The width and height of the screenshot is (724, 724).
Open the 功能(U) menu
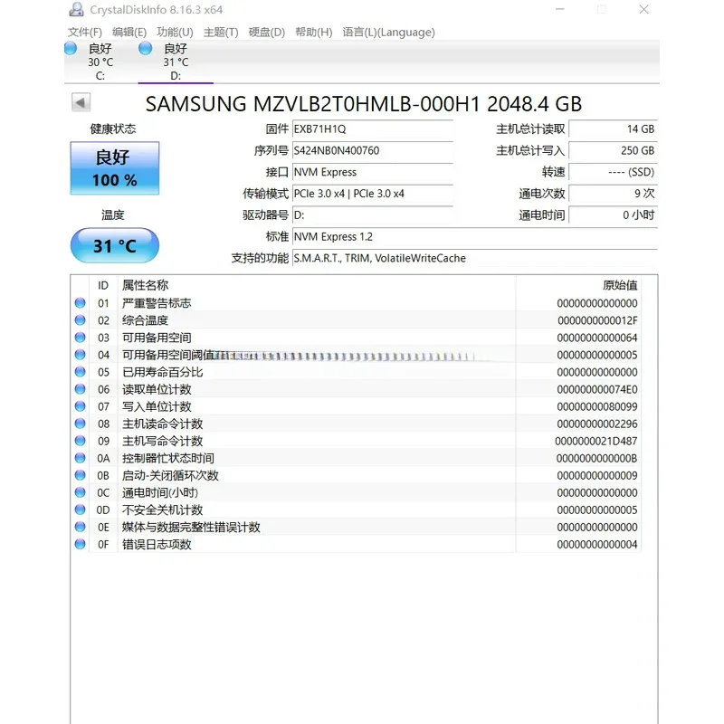[175, 33]
